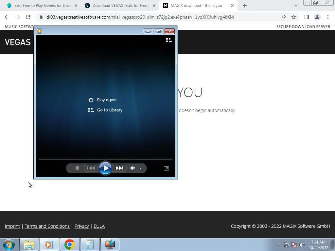This screenshot has width=335, height=251.
Task: Close the Download VEGAS Trials tab
Action: 154,6
